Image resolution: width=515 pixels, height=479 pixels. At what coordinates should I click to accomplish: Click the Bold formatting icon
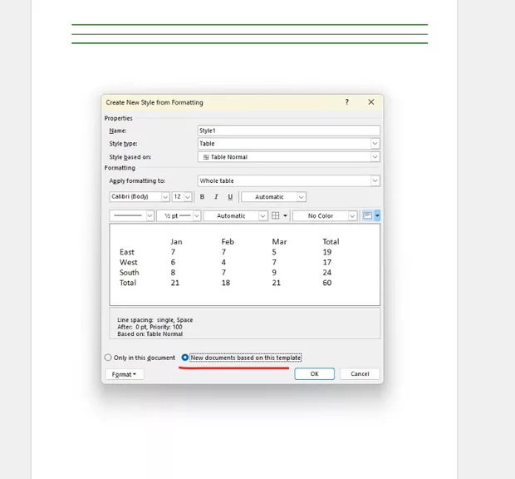click(202, 197)
